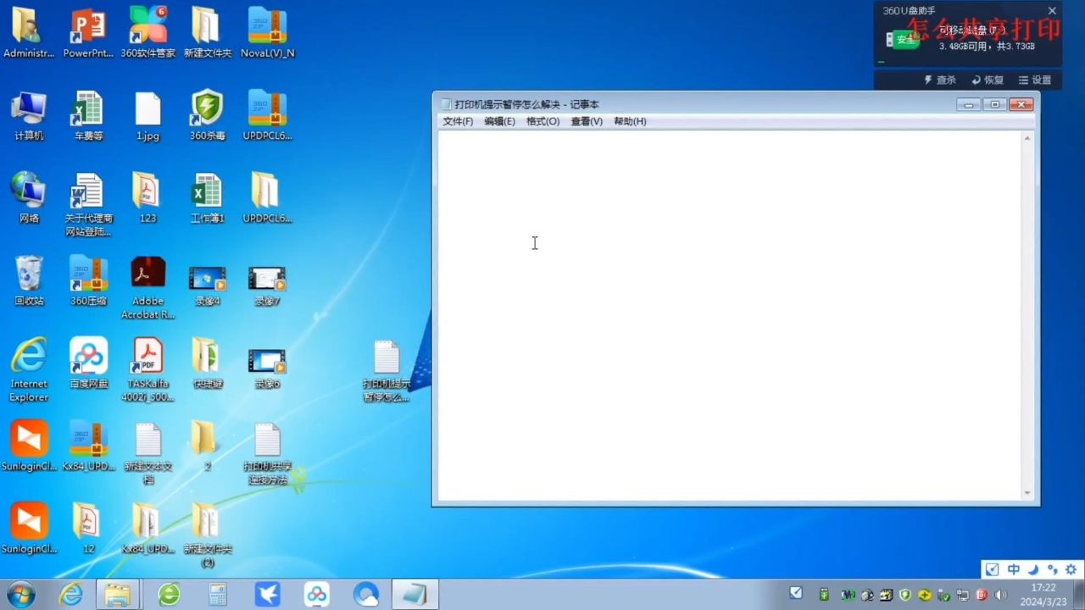Open 百度网盘 cloud drive icon
The height and width of the screenshot is (610, 1085).
pyautogui.click(x=88, y=356)
